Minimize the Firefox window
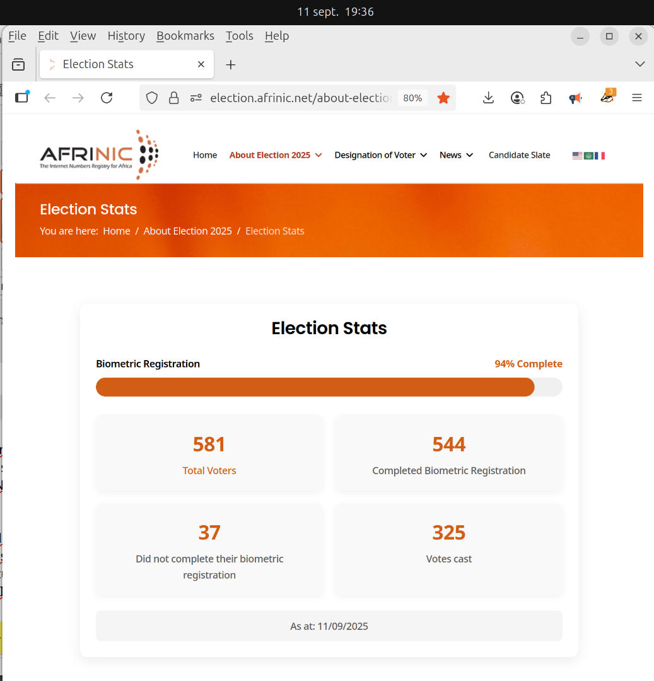Viewport: 654px width, 681px height. (x=580, y=37)
